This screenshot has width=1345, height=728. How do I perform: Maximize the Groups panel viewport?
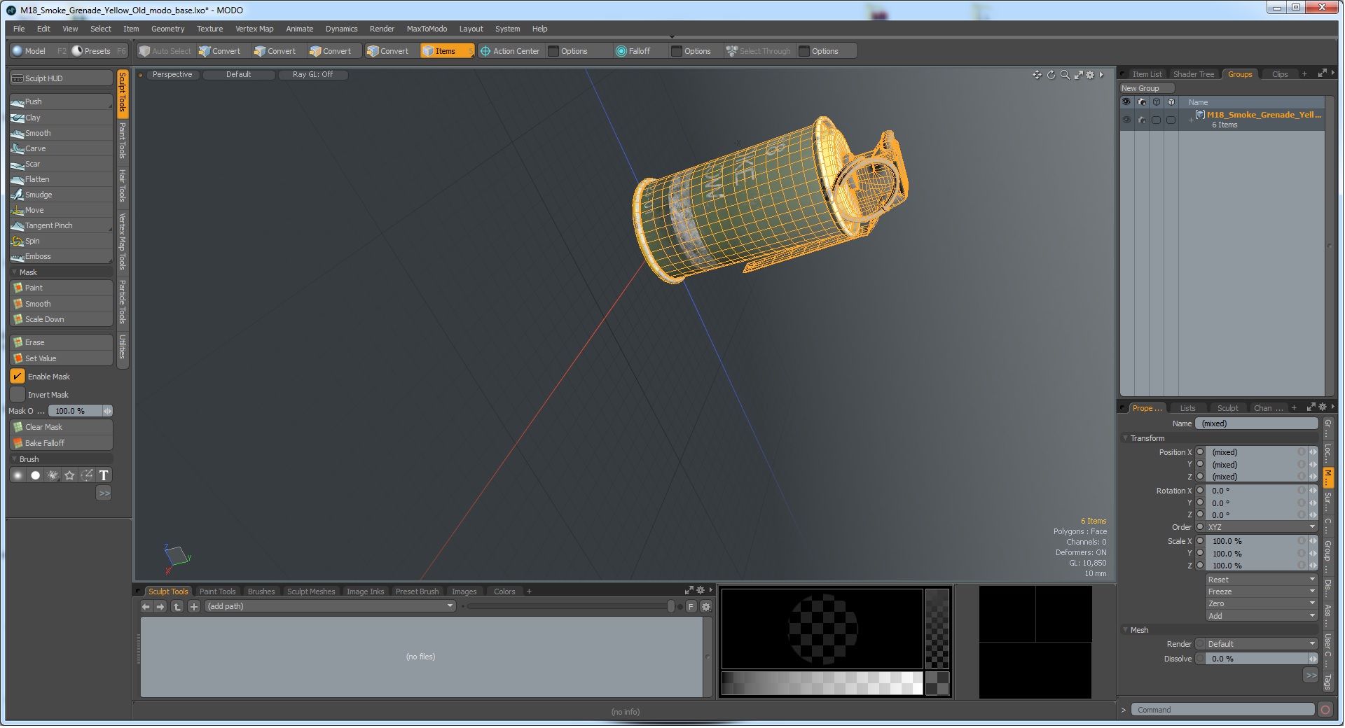pos(1322,73)
